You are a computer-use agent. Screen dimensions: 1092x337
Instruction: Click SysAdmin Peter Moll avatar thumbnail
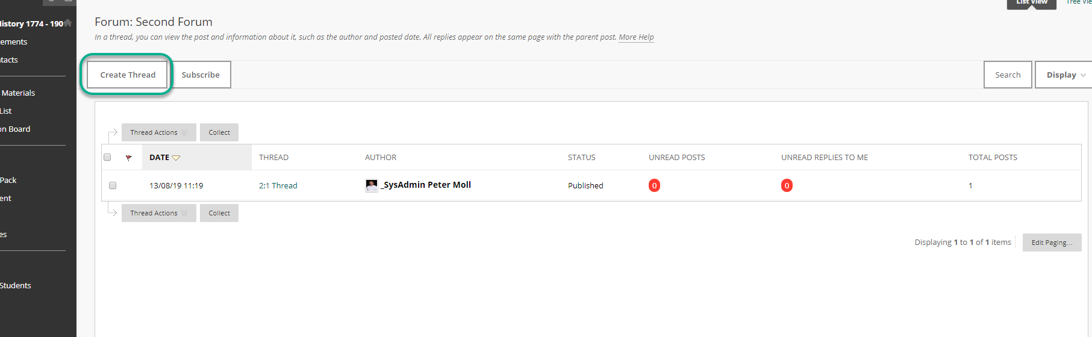[x=372, y=185]
